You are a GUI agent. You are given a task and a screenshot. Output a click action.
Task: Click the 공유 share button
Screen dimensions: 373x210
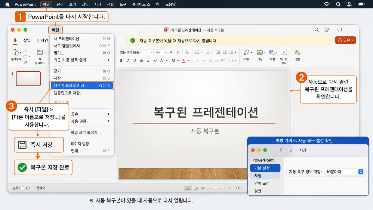pyautogui.click(x=345, y=40)
